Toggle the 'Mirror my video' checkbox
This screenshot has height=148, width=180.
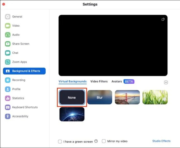click(104, 141)
